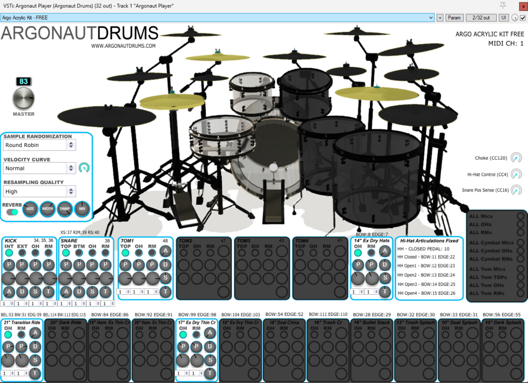Enable the TOM1 RM mic
The image size is (528, 383).
click(x=152, y=252)
